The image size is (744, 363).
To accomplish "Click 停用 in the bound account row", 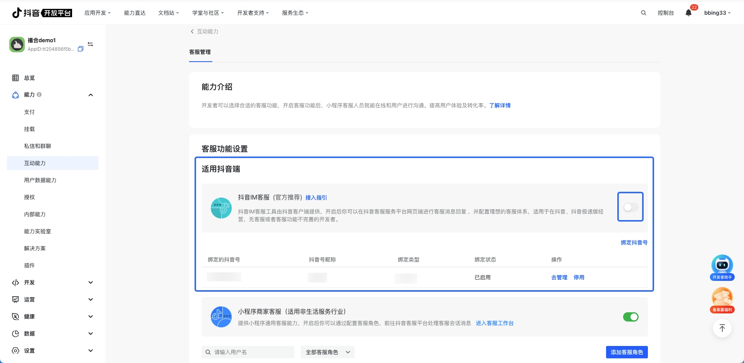I will 579,277.
